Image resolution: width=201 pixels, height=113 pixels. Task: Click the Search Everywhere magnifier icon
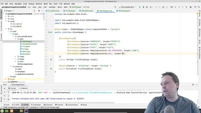[x=199, y=7]
